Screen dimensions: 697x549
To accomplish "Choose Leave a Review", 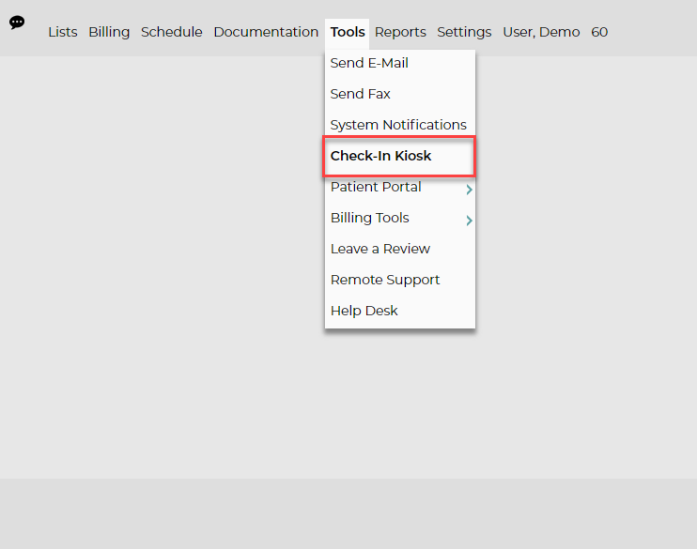I will coord(399,249).
